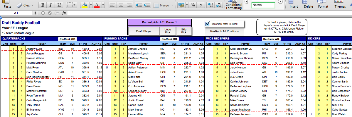Screen dimensions: 352x117
Task: Select player Aaron Rodgers
Action: (x=35, y=54)
